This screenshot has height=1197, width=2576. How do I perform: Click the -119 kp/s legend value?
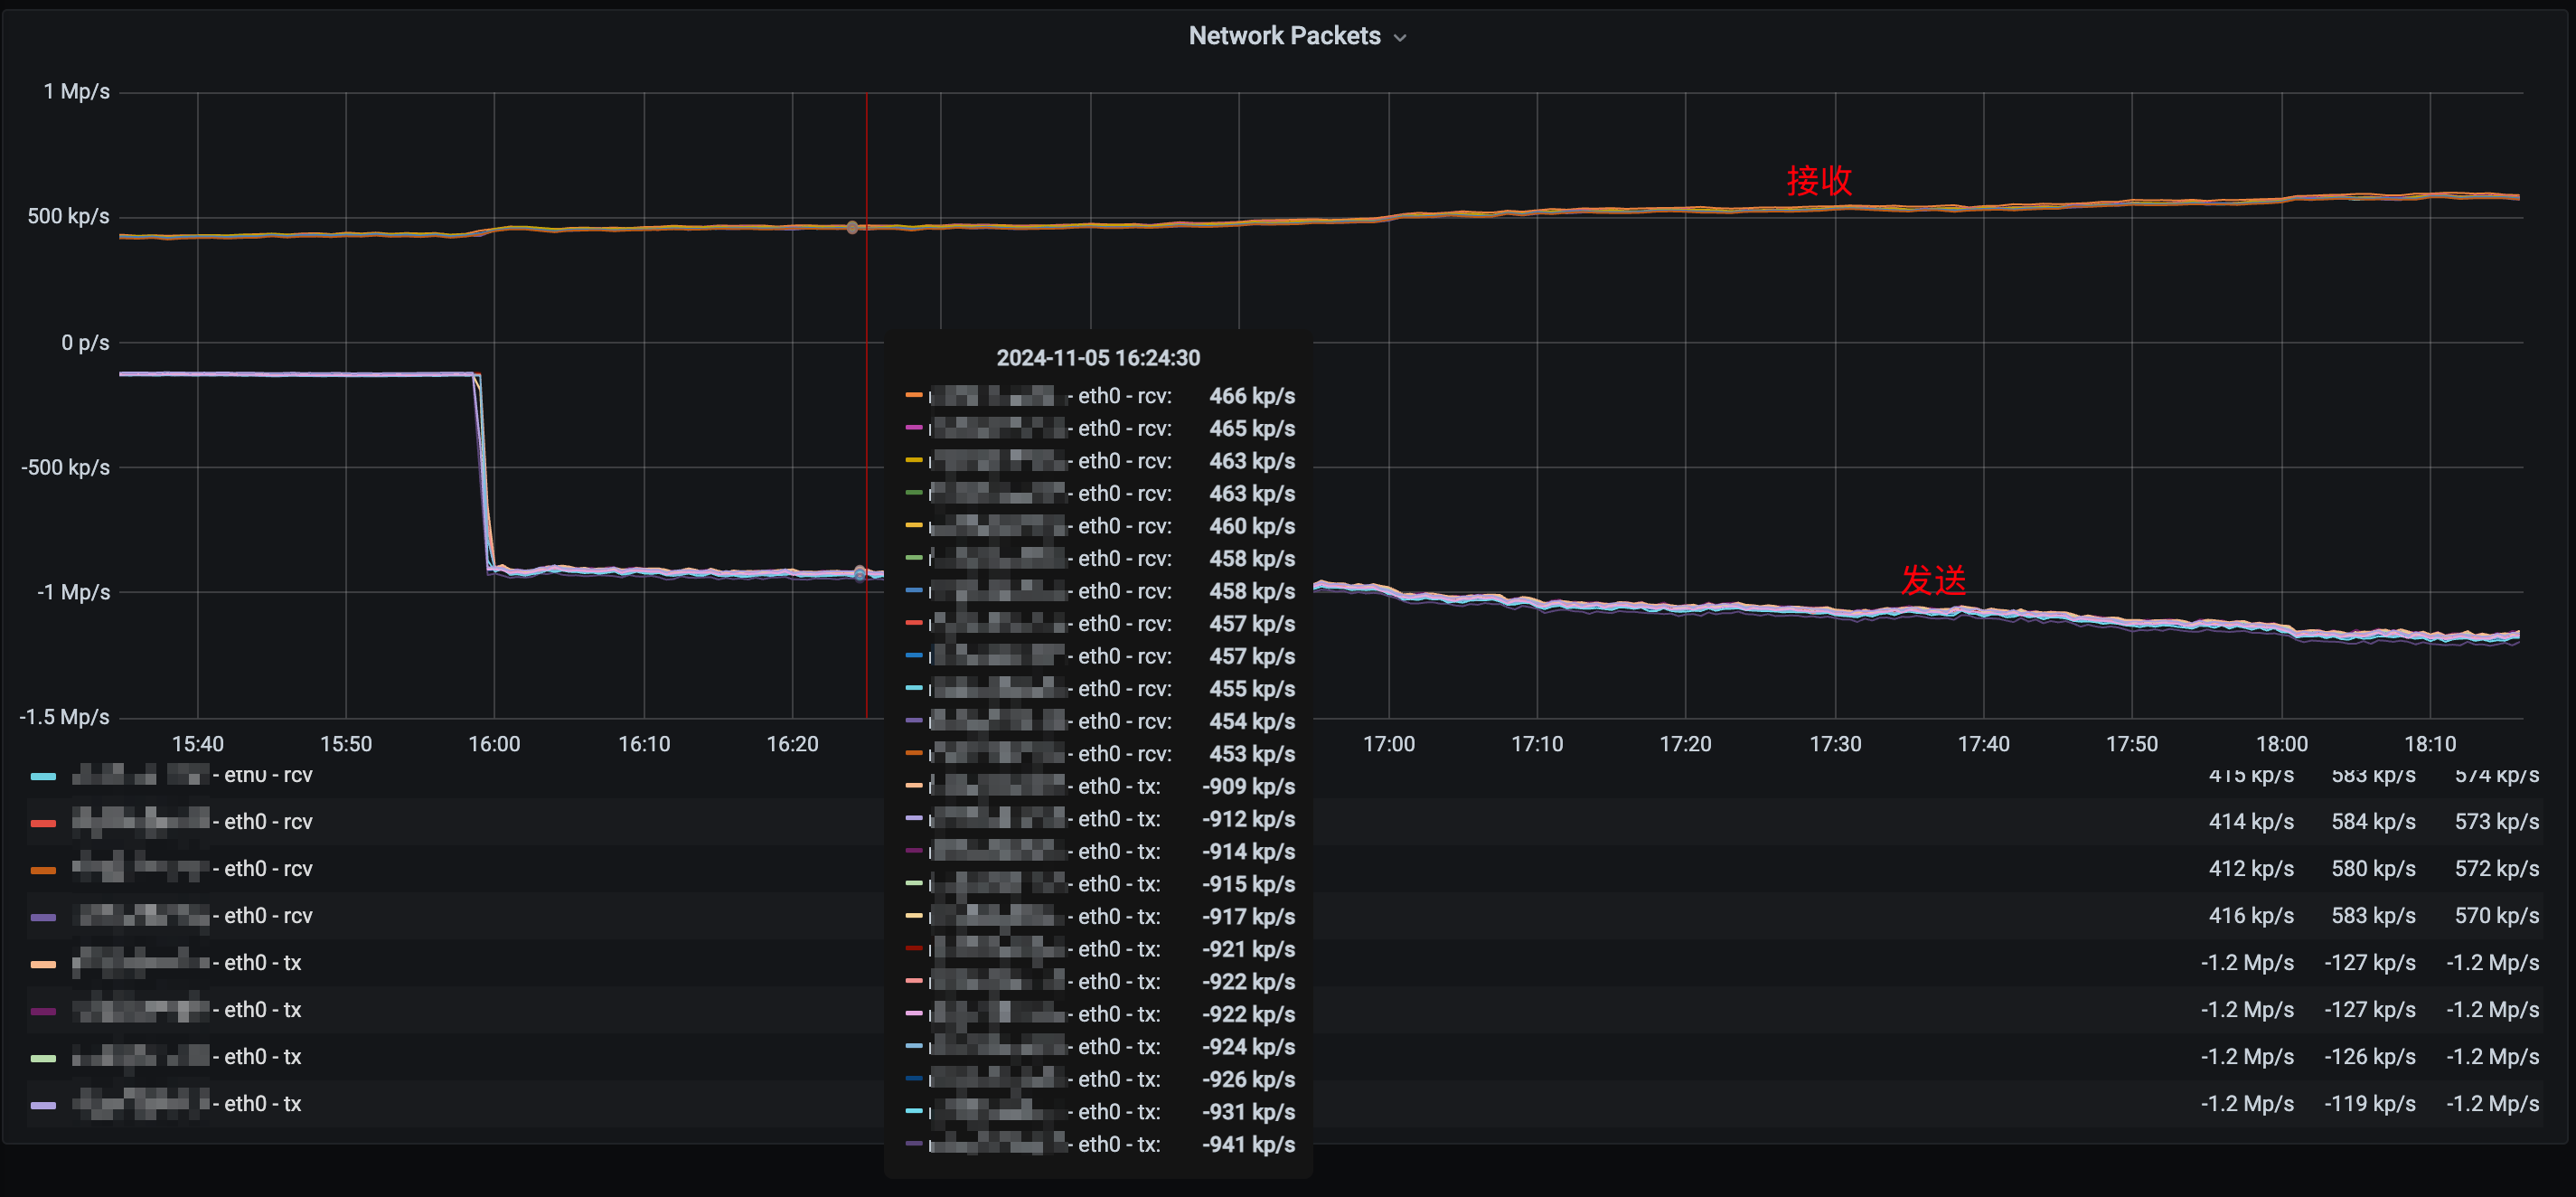[x=2369, y=1104]
